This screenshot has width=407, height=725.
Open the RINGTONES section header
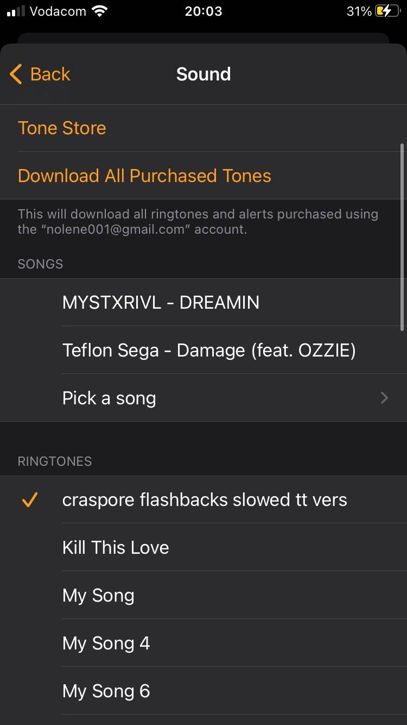[54, 461]
